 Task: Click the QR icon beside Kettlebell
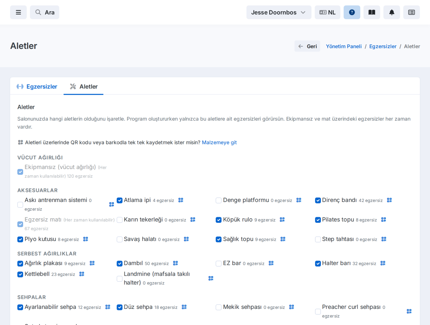[x=82, y=274]
